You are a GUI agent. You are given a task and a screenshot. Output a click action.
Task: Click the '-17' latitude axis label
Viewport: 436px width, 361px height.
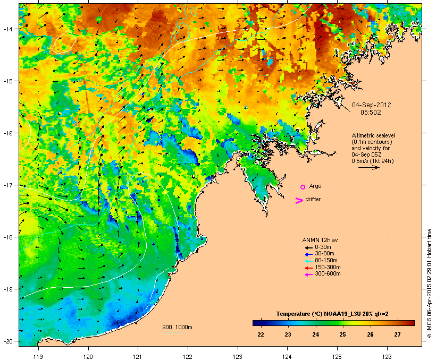pyautogui.click(x=7, y=185)
